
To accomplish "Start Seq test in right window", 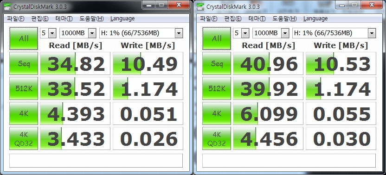I will pos(217,63).
